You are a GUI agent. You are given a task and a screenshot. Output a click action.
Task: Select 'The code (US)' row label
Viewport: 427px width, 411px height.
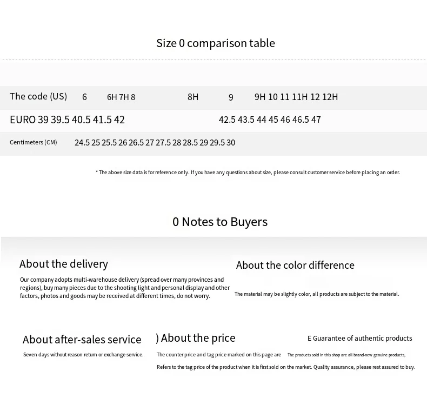pos(38,96)
